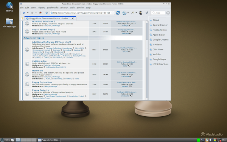Image resolution: width=227 pixels, height=142 pixels.
Task: Open the YouTube sidebar bookmark
Action: (155, 55)
